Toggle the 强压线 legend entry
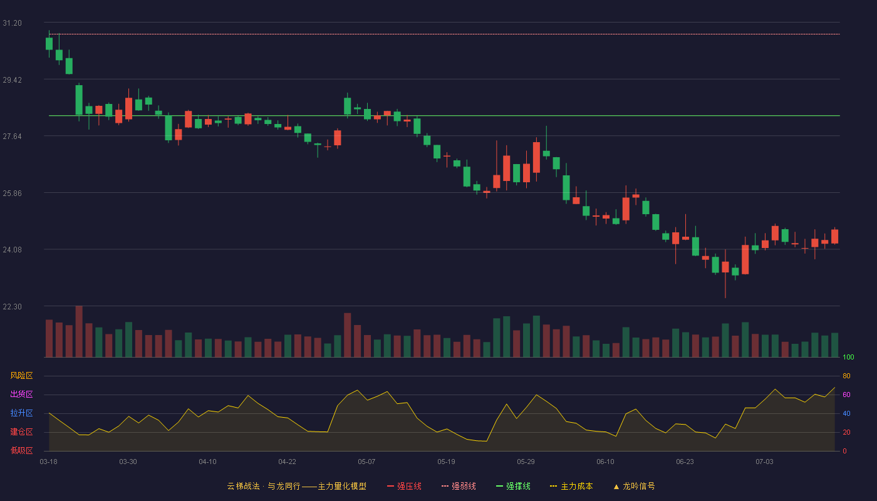Viewport: 877px width, 501px height. 404,486
